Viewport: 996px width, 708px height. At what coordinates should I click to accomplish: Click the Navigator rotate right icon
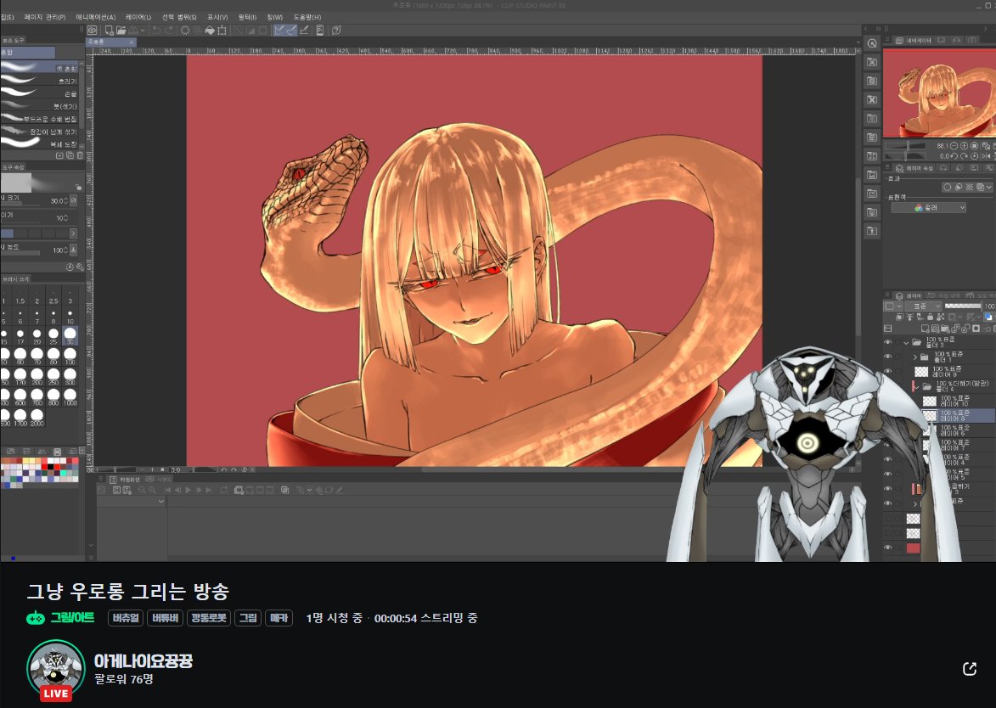[x=964, y=155]
